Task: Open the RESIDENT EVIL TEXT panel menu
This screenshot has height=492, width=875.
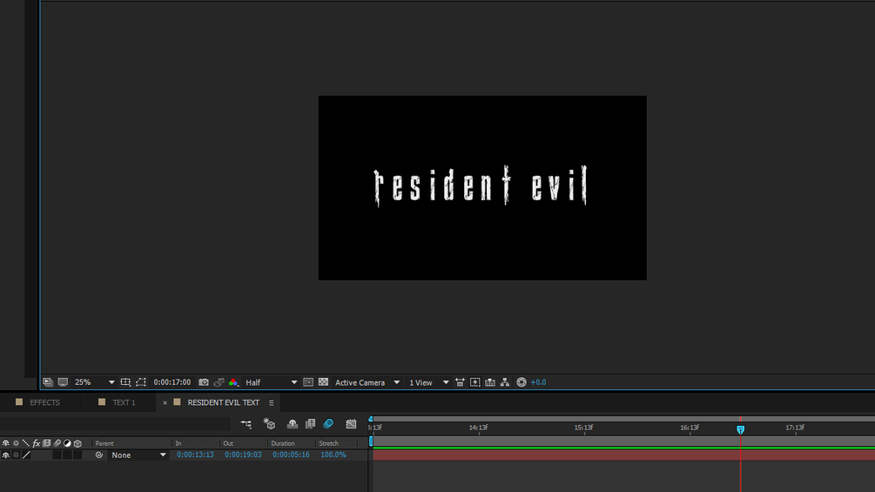Action: (x=271, y=403)
